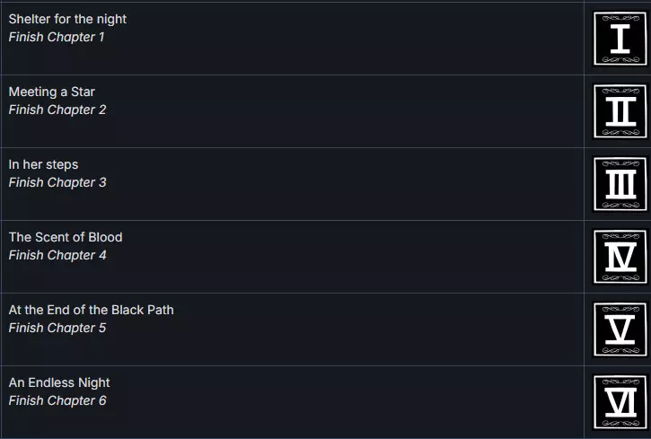Select the 'Finish Chapter 2' description text
Image resolution: width=651 pixels, height=439 pixels.
pos(57,110)
